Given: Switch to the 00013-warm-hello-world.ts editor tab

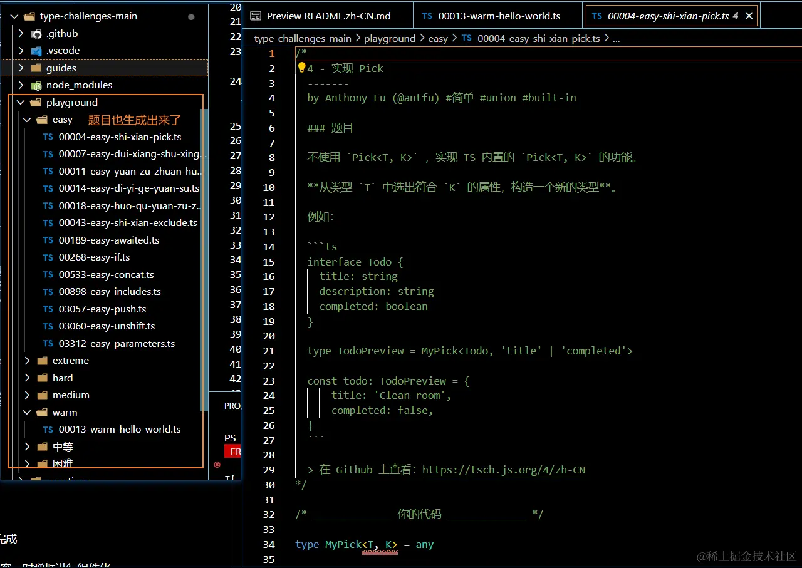Looking at the screenshot, I should tap(498, 16).
